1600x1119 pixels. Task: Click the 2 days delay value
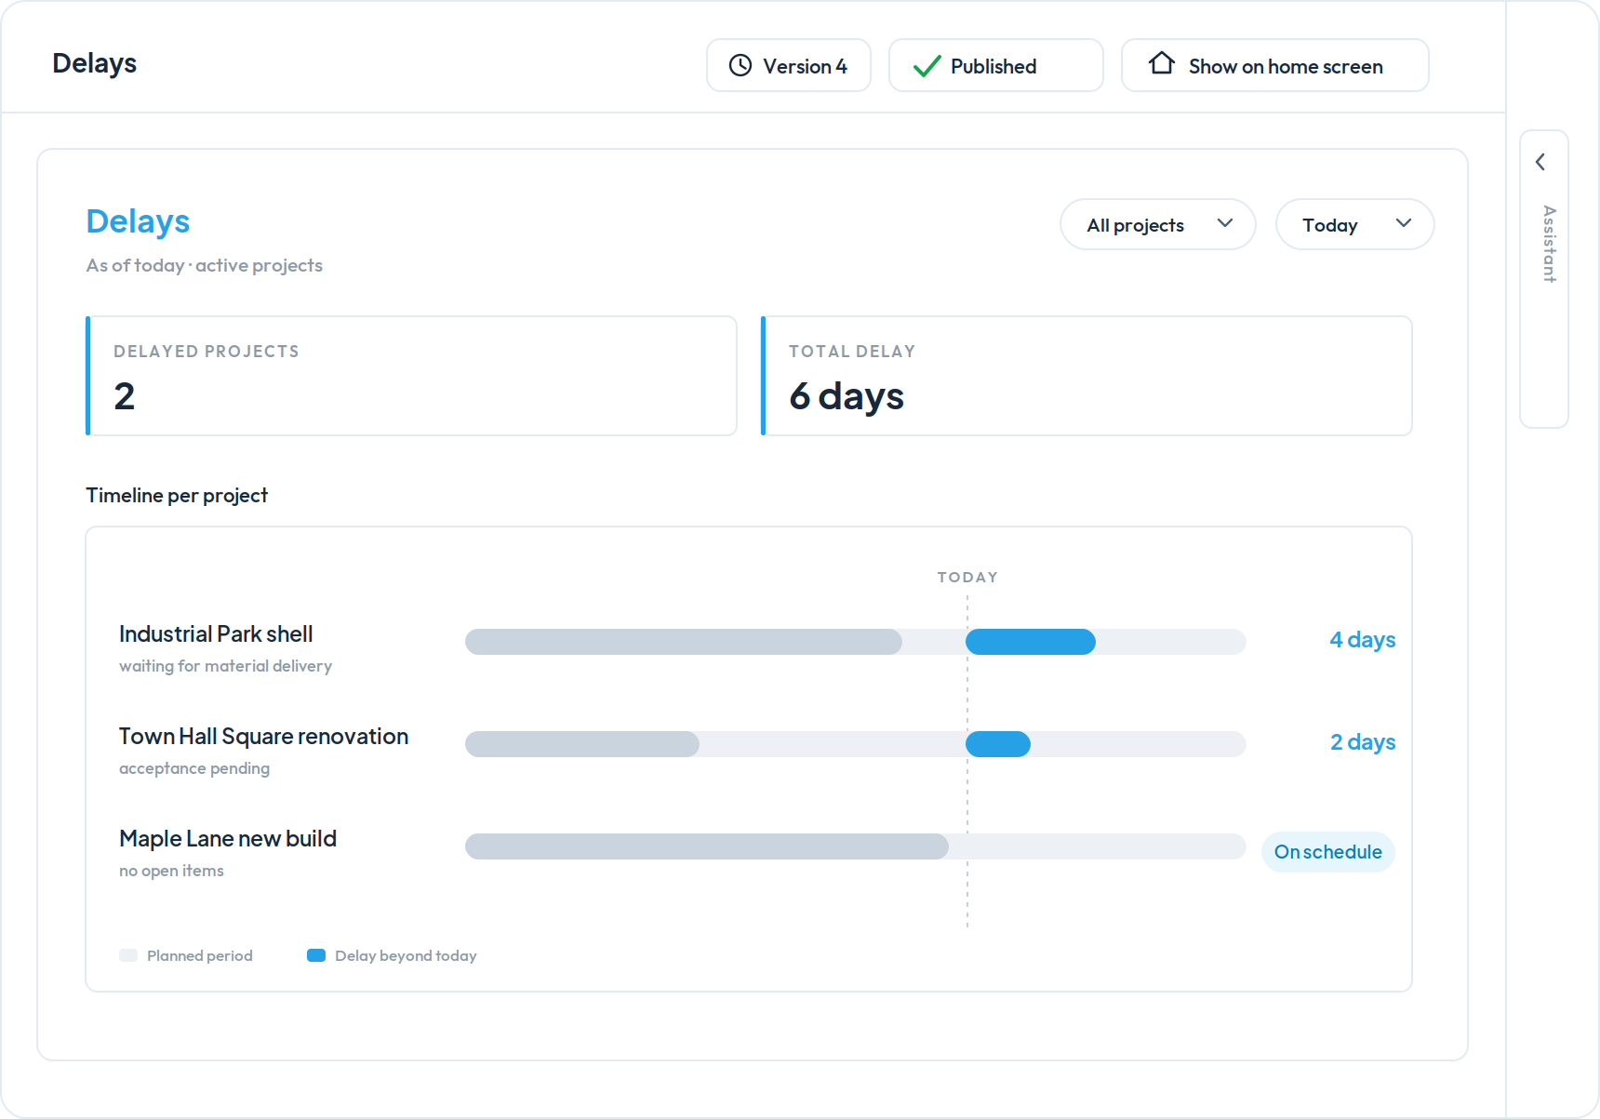tap(1363, 742)
